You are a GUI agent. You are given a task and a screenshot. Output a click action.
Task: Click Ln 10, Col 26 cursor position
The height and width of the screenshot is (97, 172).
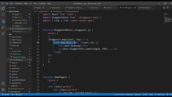[123, 95]
